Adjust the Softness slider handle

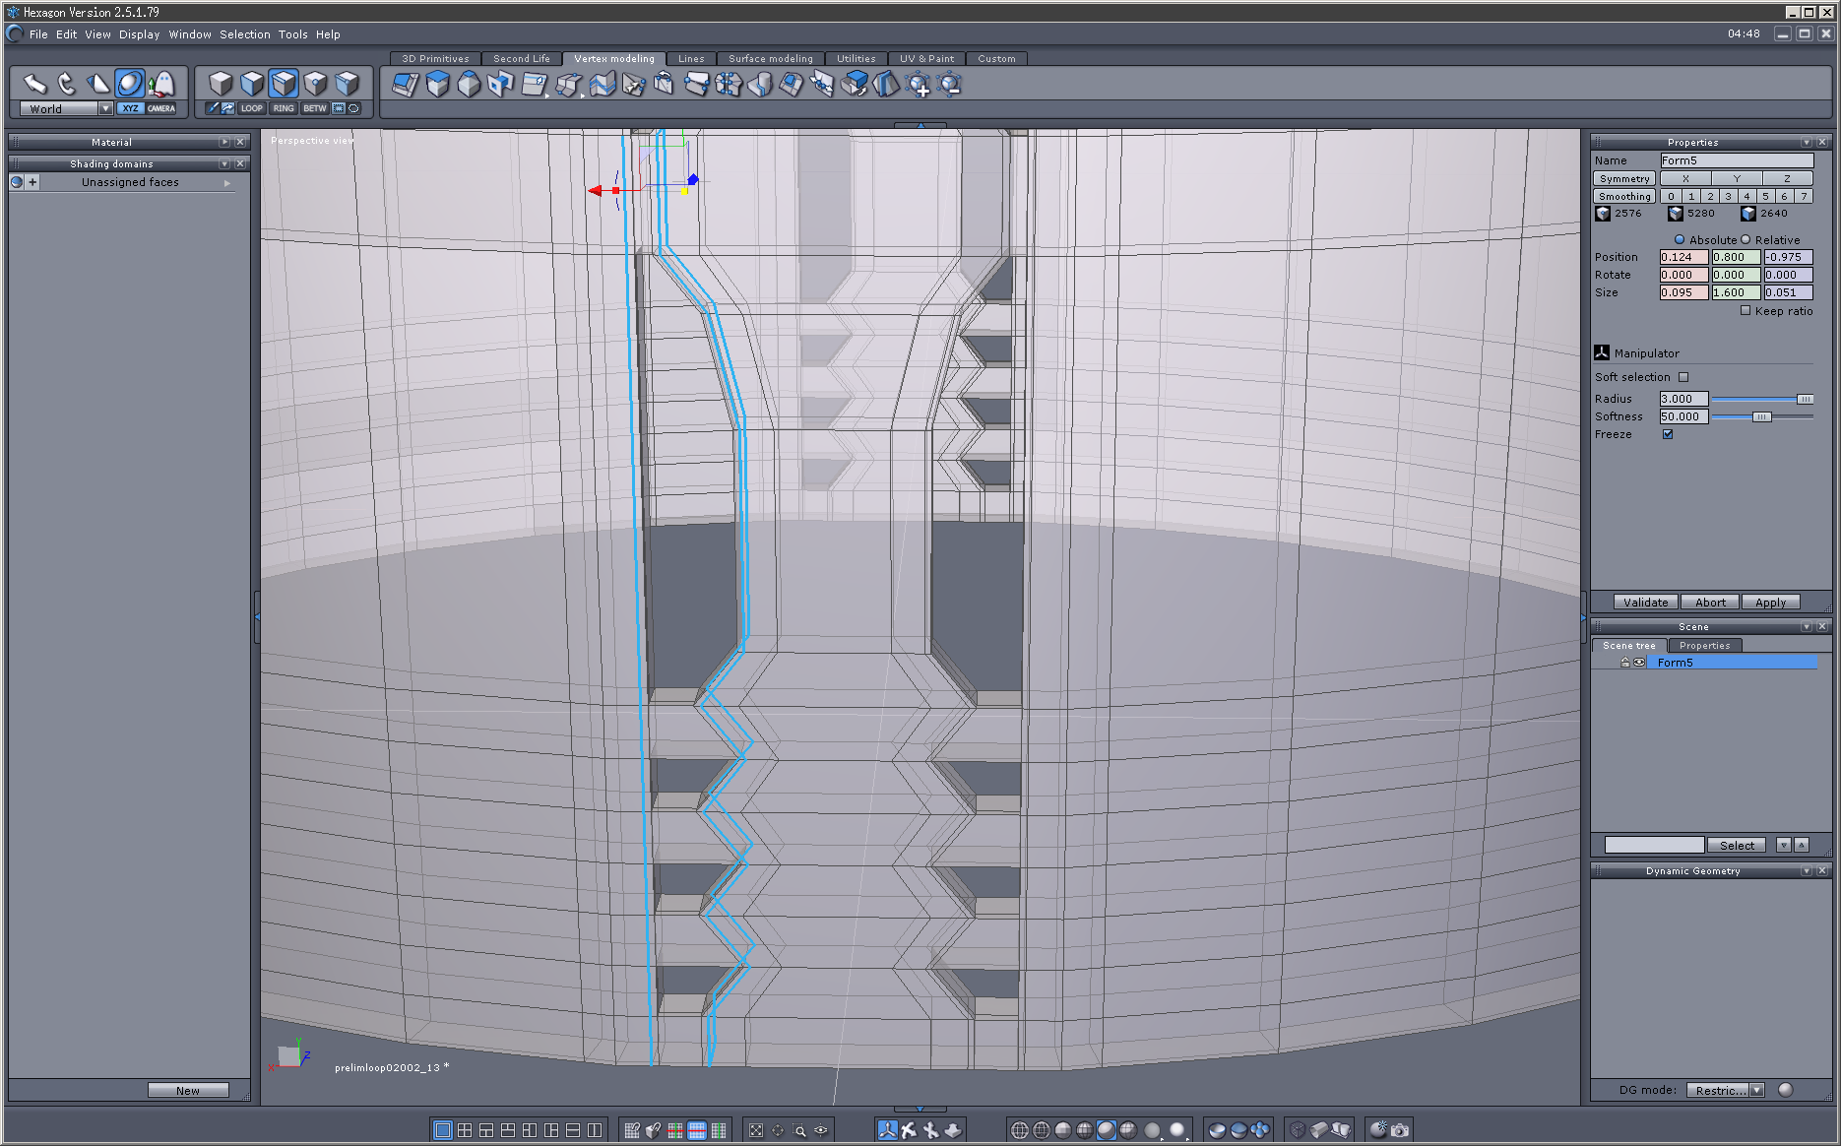click(x=1761, y=416)
